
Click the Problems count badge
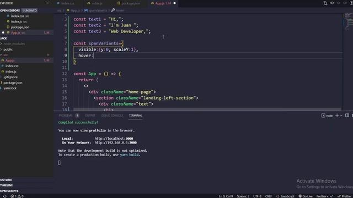click(x=77, y=116)
